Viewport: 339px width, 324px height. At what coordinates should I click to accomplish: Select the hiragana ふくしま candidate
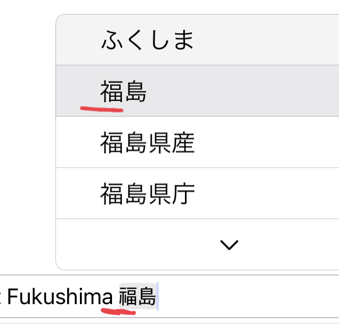(197, 40)
